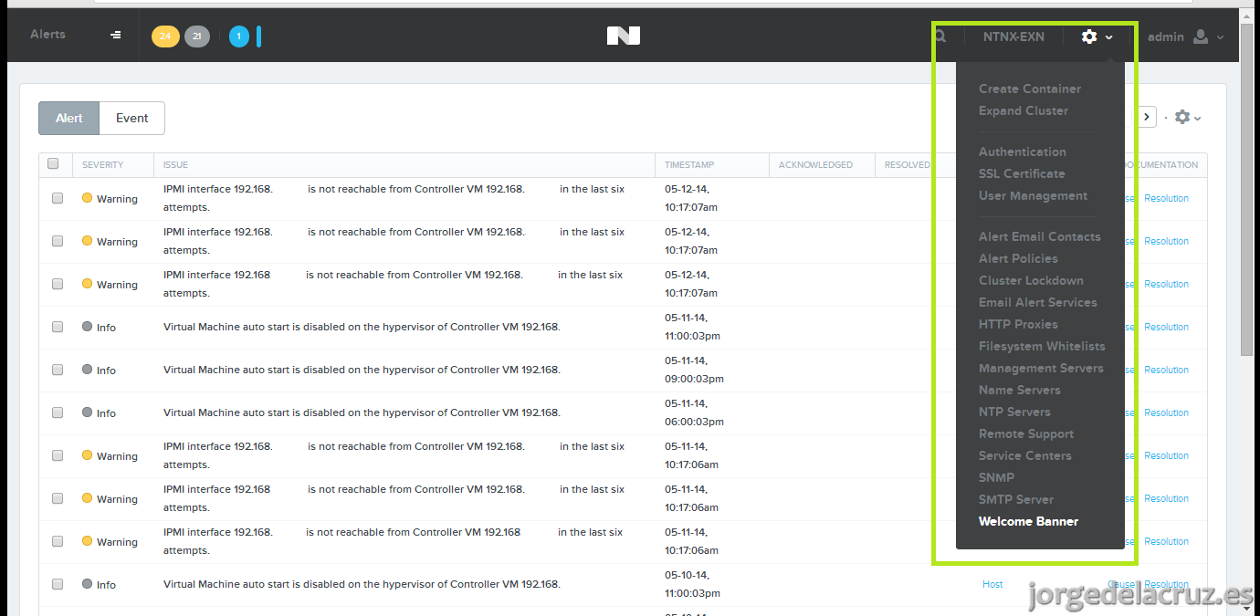1260x616 pixels.
Task: Open Resolution link for 05-11-14 11:00:03pm alert
Action: 1166,327
